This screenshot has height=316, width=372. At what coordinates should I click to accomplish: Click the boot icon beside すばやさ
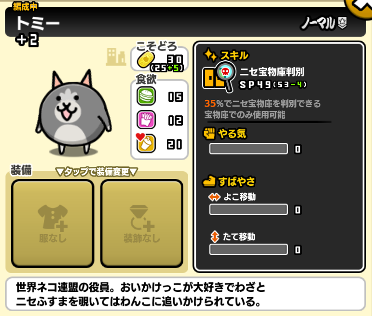click(x=209, y=181)
